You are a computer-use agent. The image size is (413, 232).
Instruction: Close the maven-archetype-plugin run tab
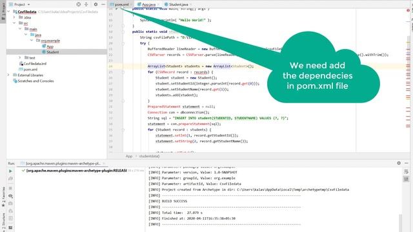[104, 163]
